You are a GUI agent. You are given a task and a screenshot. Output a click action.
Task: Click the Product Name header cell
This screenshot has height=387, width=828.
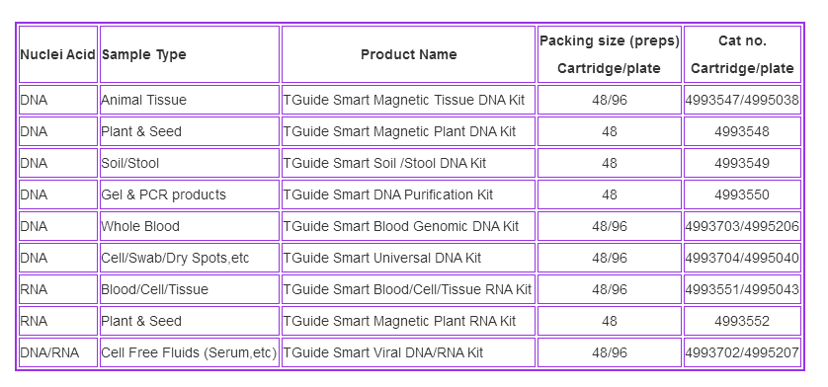[409, 54]
